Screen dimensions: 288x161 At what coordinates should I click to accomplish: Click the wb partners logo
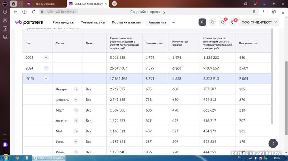(x=29, y=22)
